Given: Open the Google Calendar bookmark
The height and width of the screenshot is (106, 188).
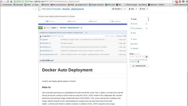Looking at the screenshot, I should tap(96, 5).
